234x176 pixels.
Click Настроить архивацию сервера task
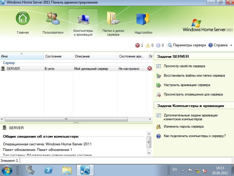[x=187, y=85]
